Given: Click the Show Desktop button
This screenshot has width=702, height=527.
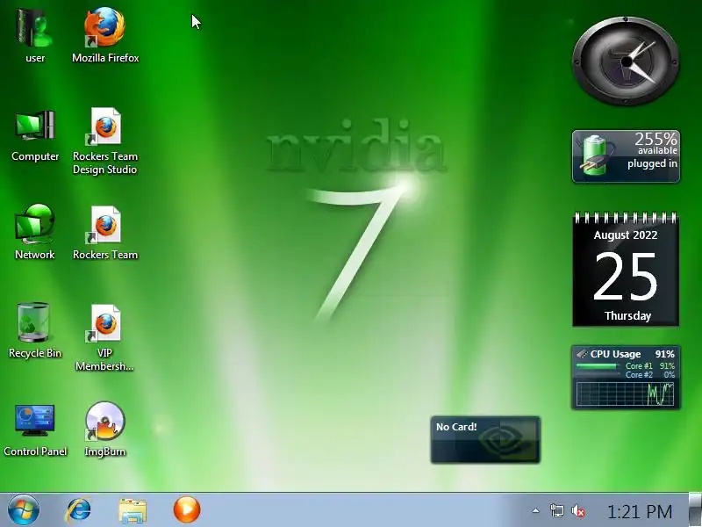Looking at the screenshot, I should 695,509.
